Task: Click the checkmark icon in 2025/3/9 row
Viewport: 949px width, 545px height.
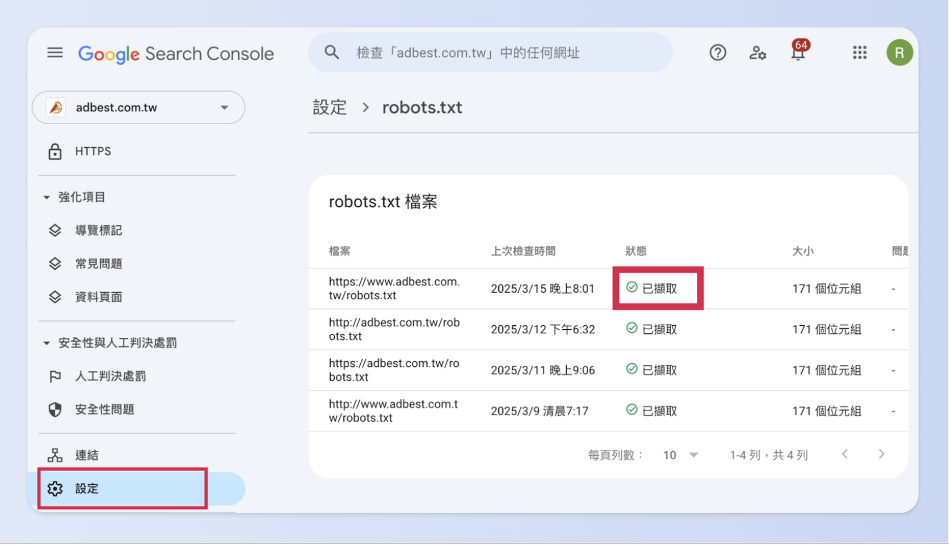Action: pyautogui.click(x=632, y=410)
